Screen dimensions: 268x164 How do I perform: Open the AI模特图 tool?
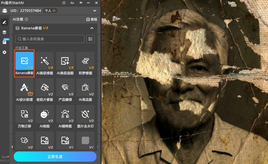point(65,117)
